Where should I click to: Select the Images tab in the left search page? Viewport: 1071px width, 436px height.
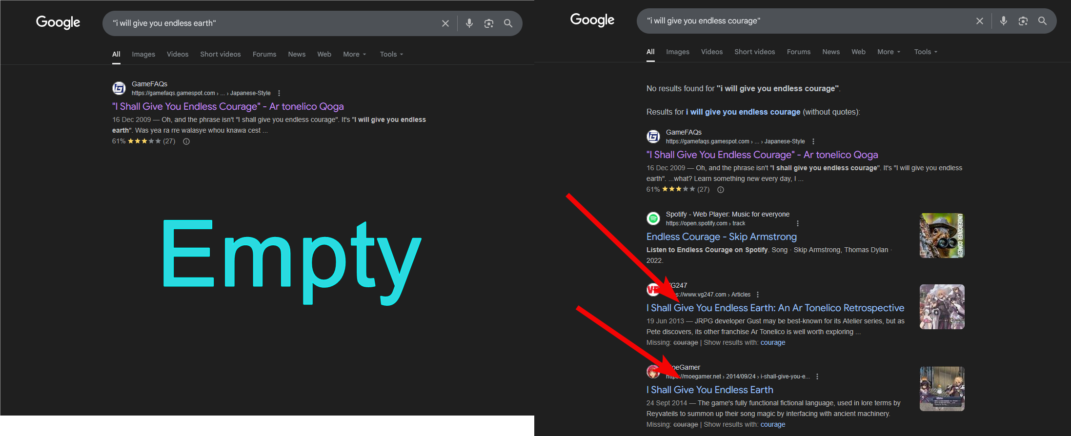click(143, 54)
